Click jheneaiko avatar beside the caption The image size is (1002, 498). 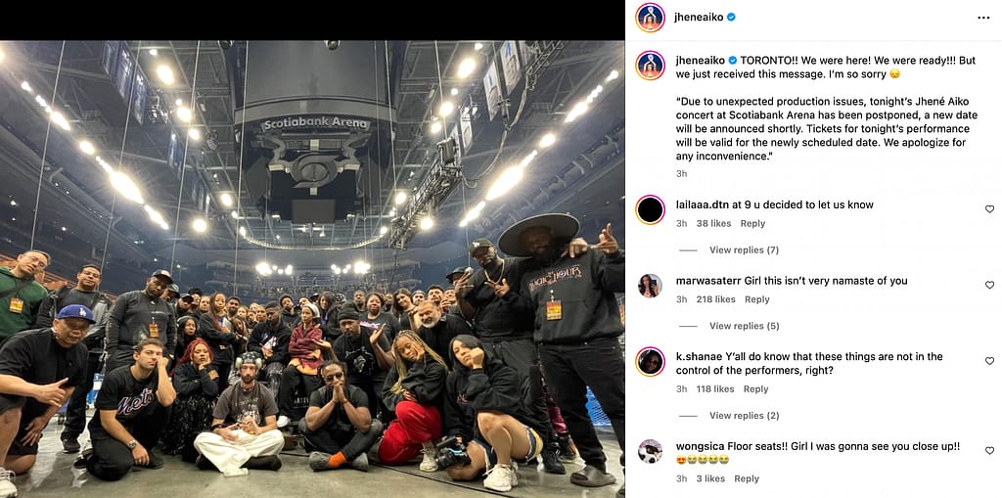point(650,66)
